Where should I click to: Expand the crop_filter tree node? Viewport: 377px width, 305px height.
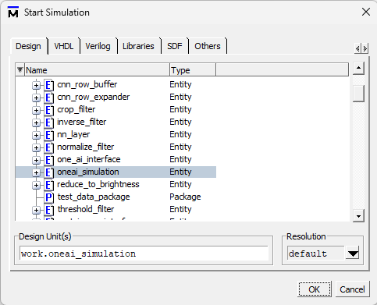(x=36, y=110)
